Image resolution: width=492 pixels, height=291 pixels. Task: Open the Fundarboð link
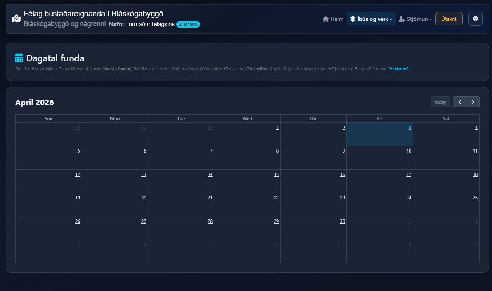click(x=399, y=69)
